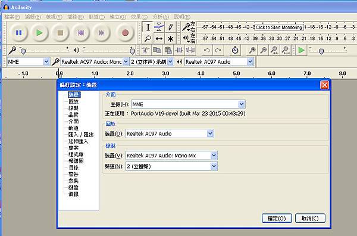Click the Pause transport button

coord(18,33)
